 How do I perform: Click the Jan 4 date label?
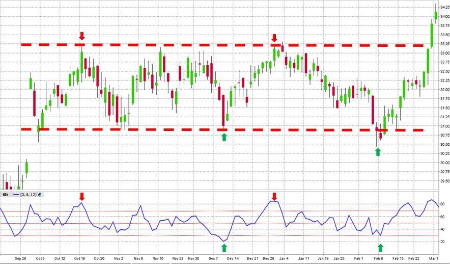pyautogui.click(x=284, y=258)
